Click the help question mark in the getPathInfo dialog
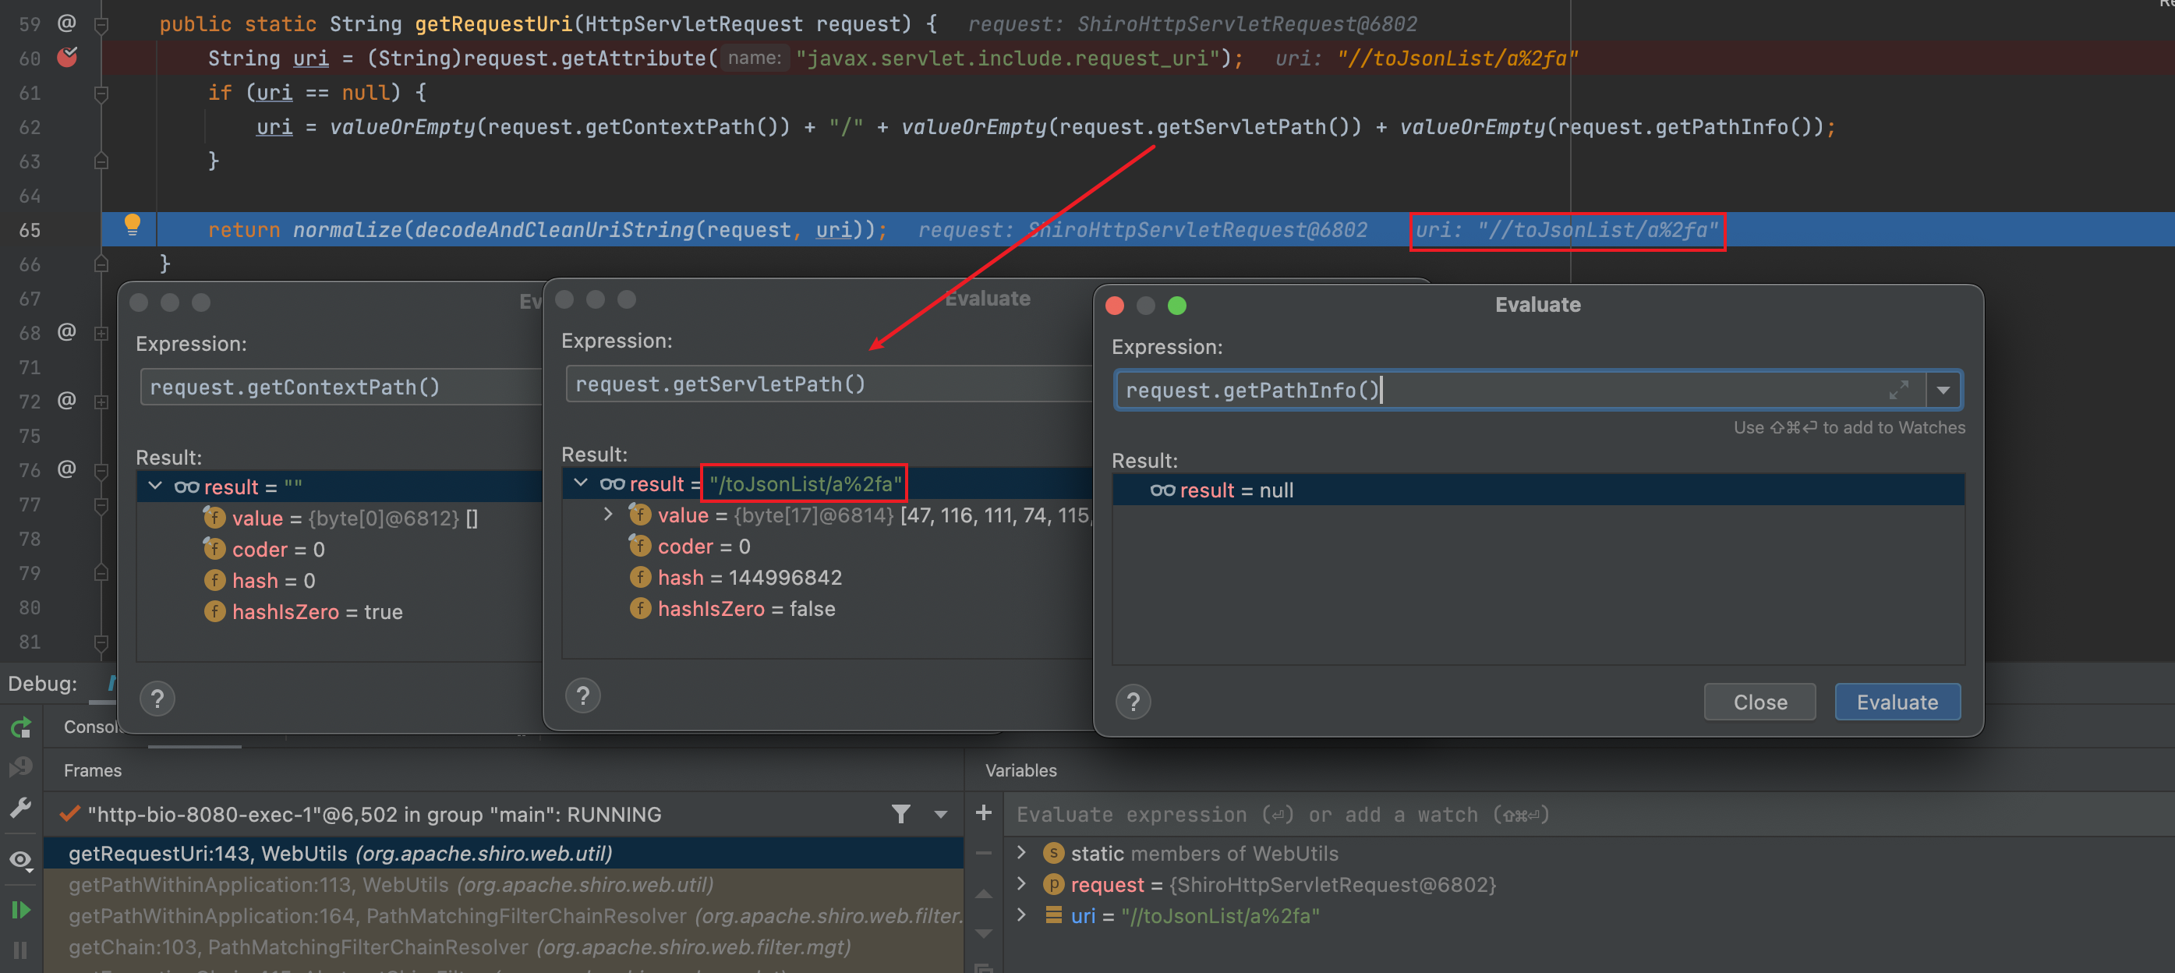Image resolution: width=2175 pixels, height=973 pixels. pyautogui.click(x=1133, y=702)
